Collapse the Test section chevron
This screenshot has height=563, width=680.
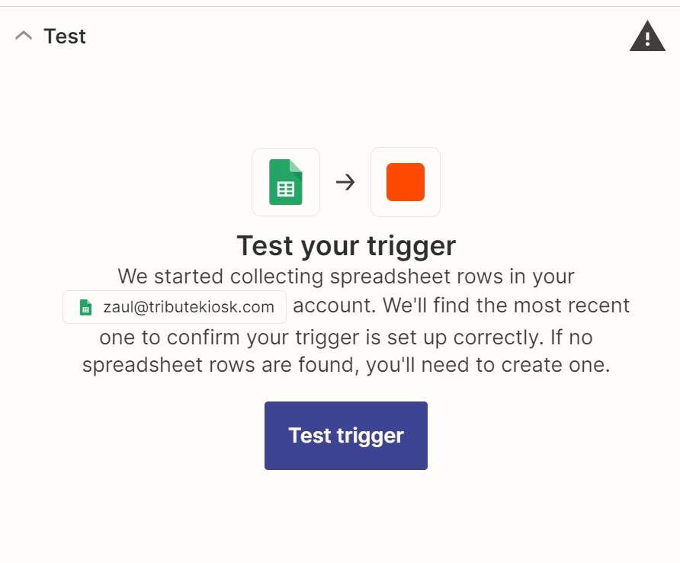point(24,36)
